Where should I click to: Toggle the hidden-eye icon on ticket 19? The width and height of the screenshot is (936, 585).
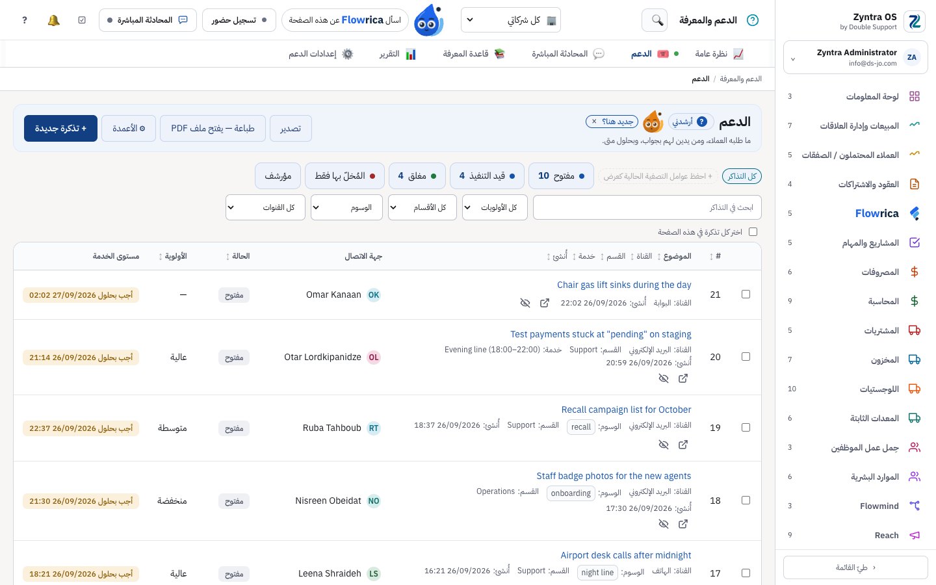coord(664,445)
